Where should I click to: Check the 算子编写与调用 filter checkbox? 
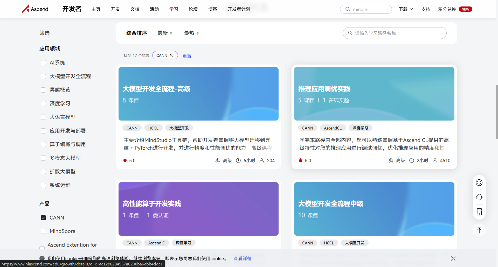[43, 144]
